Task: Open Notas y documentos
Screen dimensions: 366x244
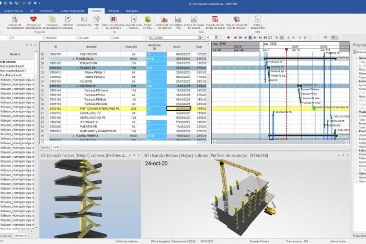Action: pos(257,22)
